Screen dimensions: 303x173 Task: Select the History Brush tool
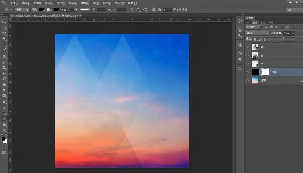pyautogui.click(x=4, y=73)
